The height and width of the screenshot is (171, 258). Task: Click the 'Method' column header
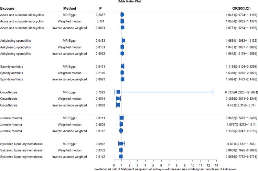[69, 8]
